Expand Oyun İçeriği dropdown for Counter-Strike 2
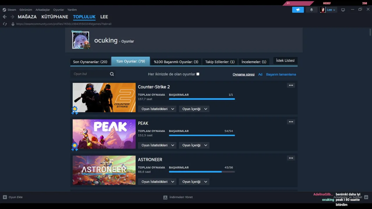 [x=194, y=109]
